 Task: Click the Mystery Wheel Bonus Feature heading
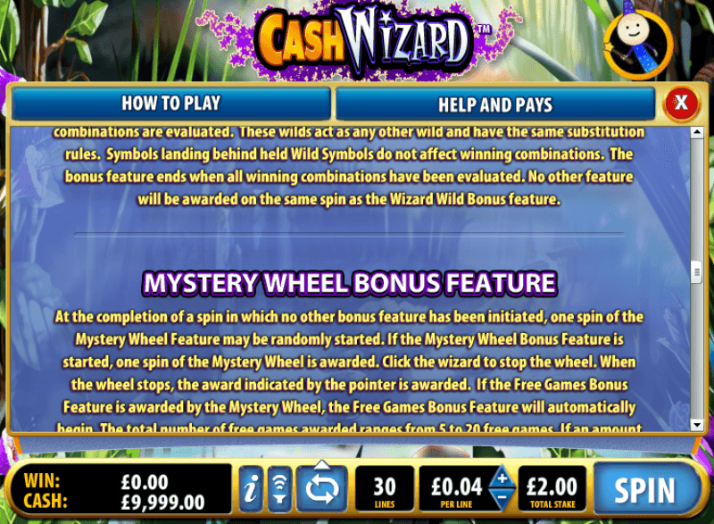point(350,283)
